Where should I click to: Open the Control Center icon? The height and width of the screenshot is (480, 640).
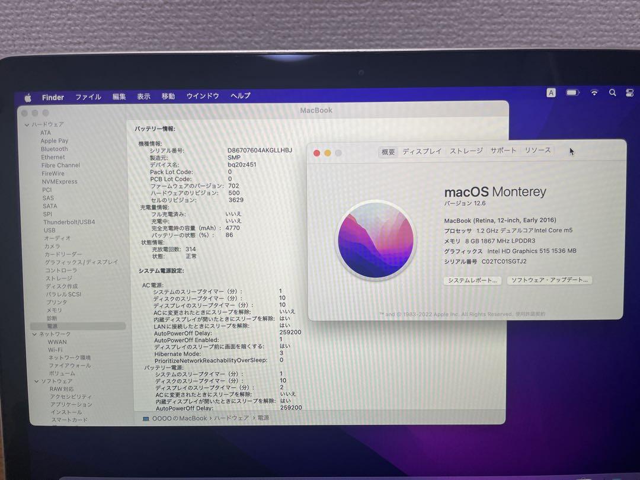[x=630, y=92]
